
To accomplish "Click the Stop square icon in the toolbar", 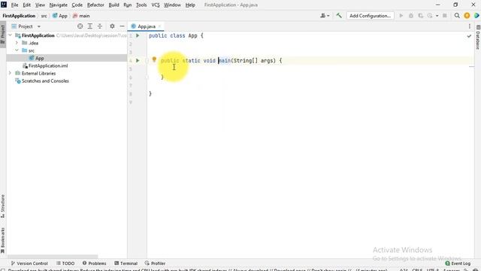I will (x=445, y=16).
